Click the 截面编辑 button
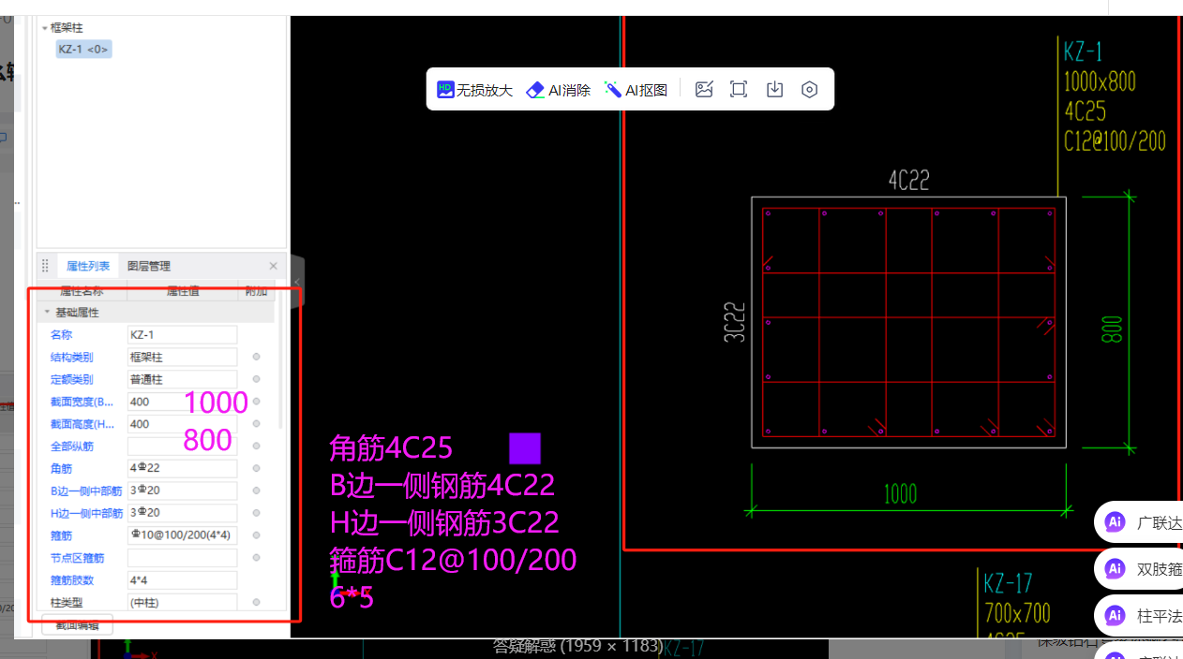 [77, 624]
